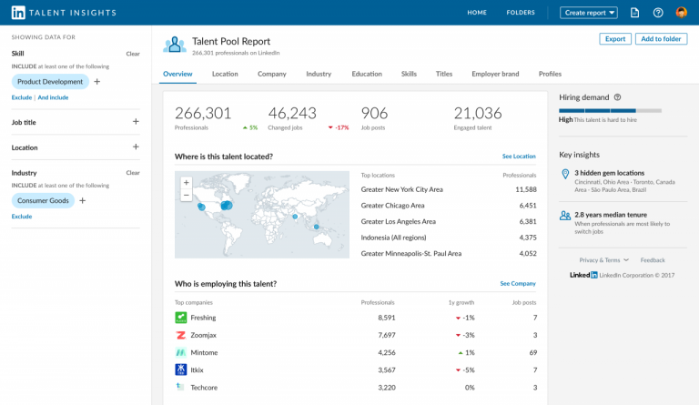Go to HOME in top navigation

pos(477,13)
